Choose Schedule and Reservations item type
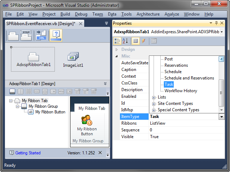Image resolution: width=230 pixels, height=172 pixels. 189,78
